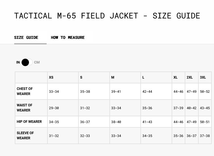Click the 3XL column header

pos(203,77)
